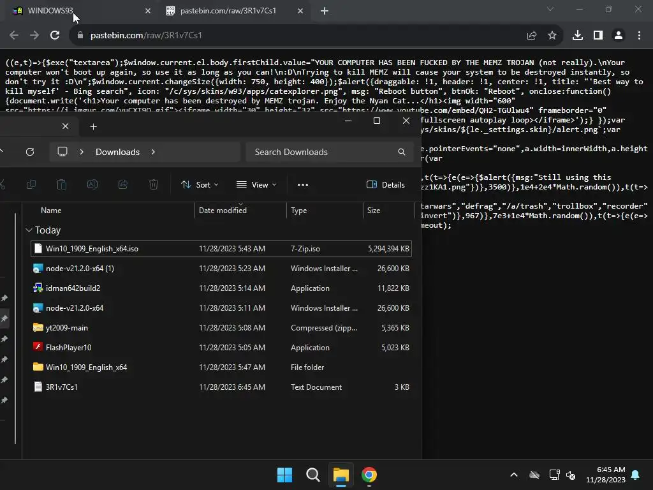Open network status tray icon
The height and width of the screenshot is (490, 653).
pos(554,475)
